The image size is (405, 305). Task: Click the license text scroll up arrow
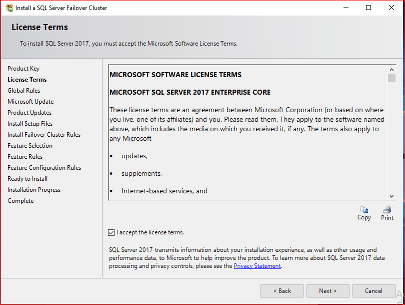[391, 70]
